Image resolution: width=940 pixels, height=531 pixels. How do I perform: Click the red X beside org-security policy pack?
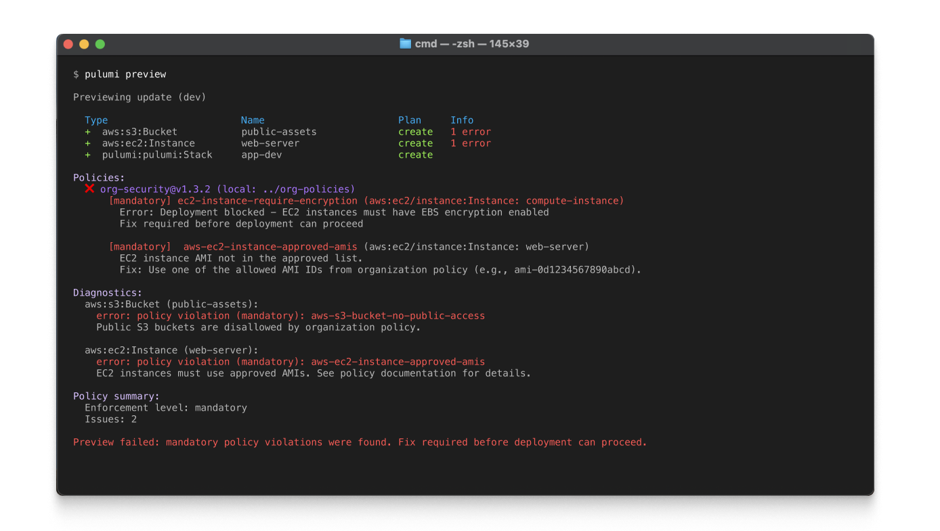(x=89, y=189)
